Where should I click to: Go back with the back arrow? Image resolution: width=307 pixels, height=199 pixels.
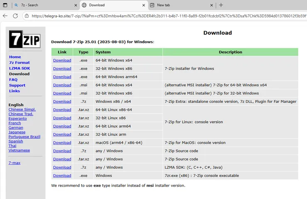pos(5,16)
